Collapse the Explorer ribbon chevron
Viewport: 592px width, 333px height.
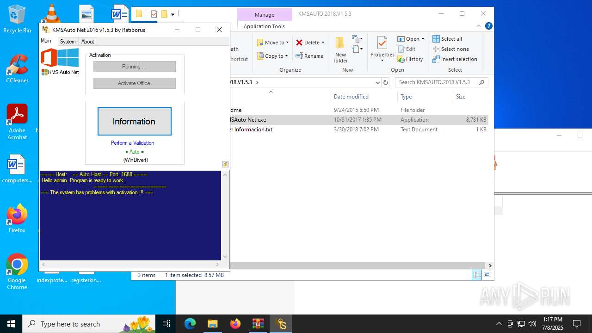tap(479, 26)
